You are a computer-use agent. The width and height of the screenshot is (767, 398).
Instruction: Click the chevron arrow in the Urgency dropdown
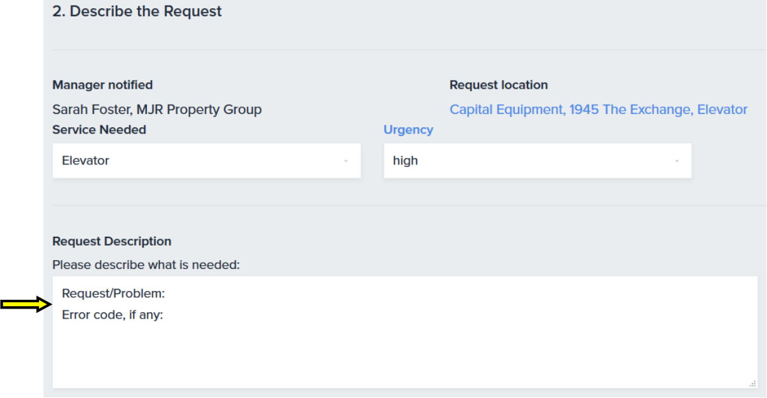(x=677, y=161)
